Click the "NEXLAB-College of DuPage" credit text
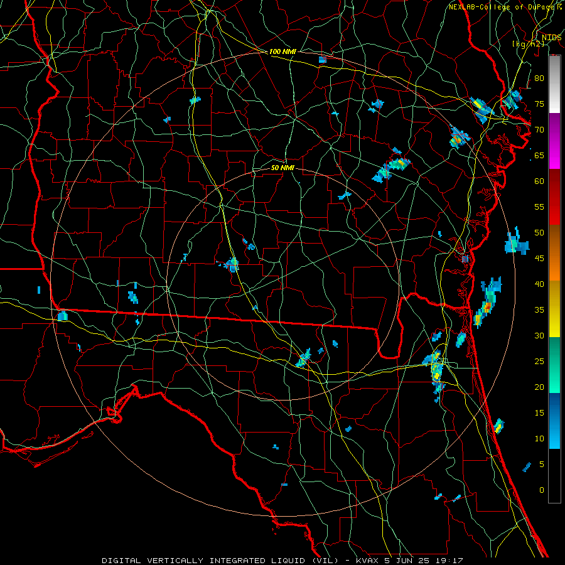Image resolution: width=565 pixels, height=565 pixels. pyautogui.click(x=502, y=7)
